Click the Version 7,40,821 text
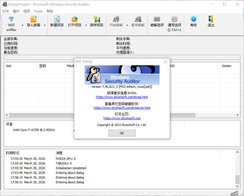 coord(122,87)
